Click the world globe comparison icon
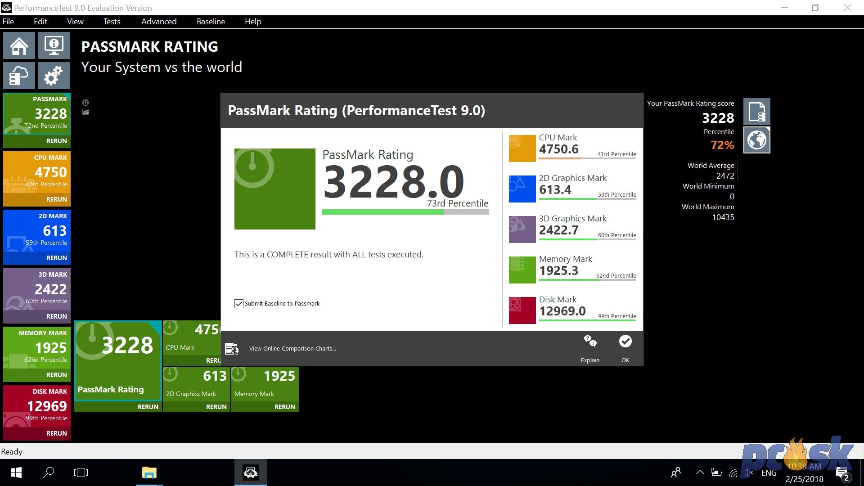Viewport: 864px width, 486px height. pos(756,140)
